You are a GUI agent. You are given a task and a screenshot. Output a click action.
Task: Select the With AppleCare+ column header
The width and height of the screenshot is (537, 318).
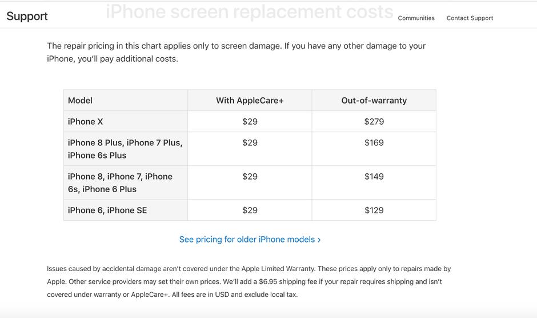pos(250,101)
